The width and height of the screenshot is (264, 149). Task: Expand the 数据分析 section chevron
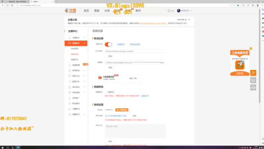84,81
